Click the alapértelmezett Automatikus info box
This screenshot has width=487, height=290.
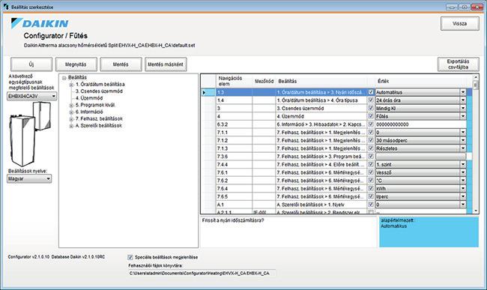click(x=429, y=232)
